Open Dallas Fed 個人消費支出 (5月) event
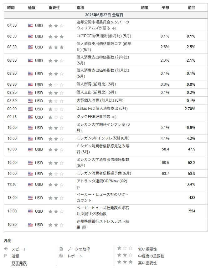Screen dimensions: 211x269 click(x=102, y=109)
